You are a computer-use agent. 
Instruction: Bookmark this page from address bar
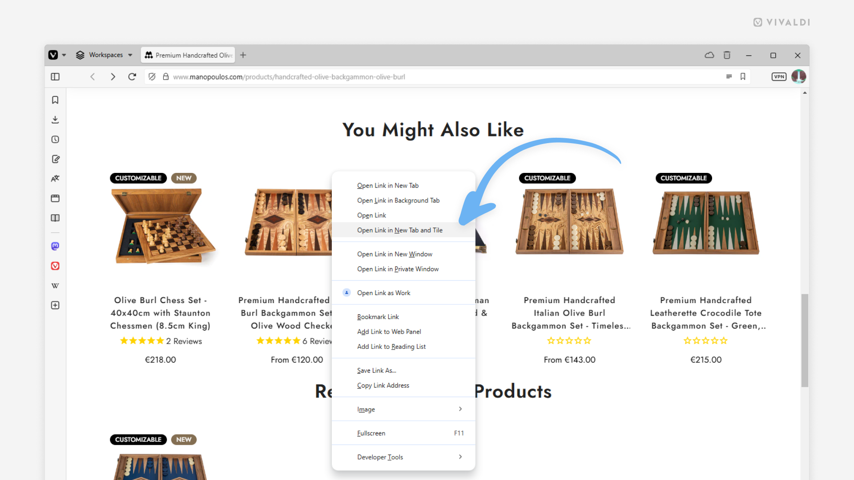point(743,77)
